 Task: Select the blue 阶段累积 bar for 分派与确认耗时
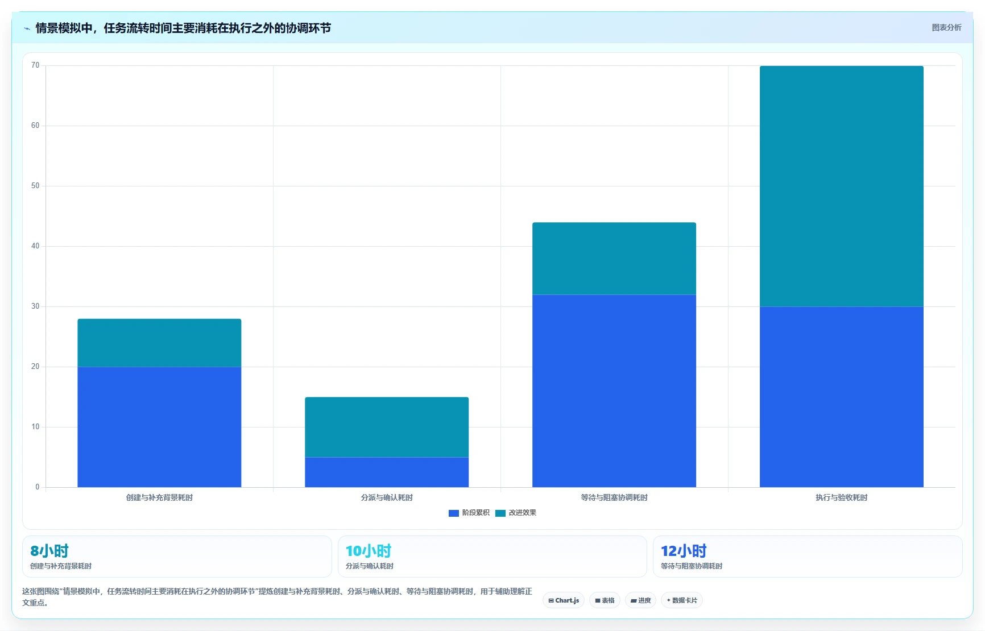(387, 472)
